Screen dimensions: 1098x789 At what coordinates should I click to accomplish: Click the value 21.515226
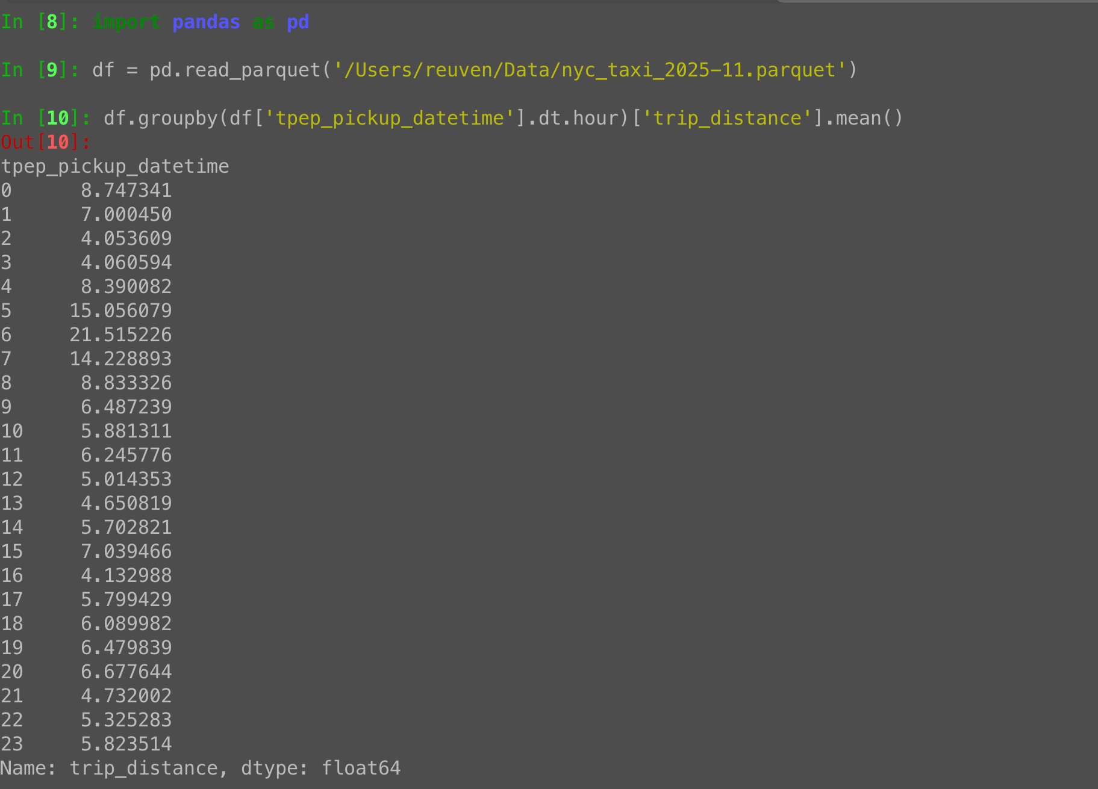click(x=120, y=335)
